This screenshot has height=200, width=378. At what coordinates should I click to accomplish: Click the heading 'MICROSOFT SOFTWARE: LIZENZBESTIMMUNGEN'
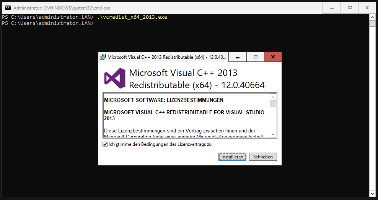coord(164,100)
